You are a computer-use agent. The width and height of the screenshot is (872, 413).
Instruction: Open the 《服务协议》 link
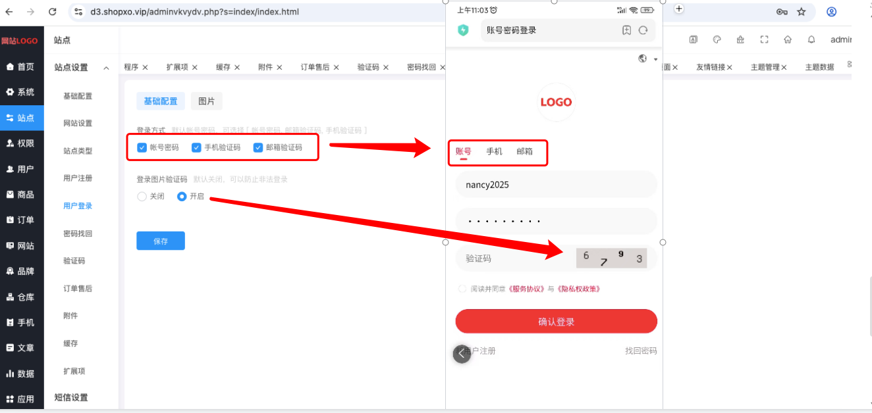(526, 289)
